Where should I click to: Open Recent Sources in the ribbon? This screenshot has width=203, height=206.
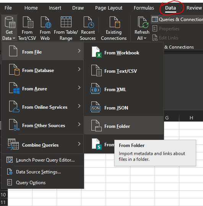(88, 28)
